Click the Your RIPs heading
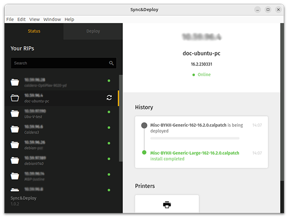Screen dimensions: 288x218 tap(22, 48)
